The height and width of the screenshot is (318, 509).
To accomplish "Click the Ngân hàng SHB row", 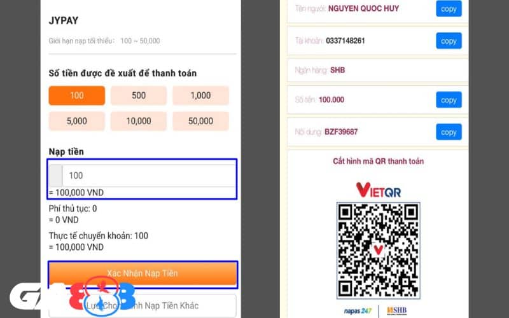I will tap(377, 70).
